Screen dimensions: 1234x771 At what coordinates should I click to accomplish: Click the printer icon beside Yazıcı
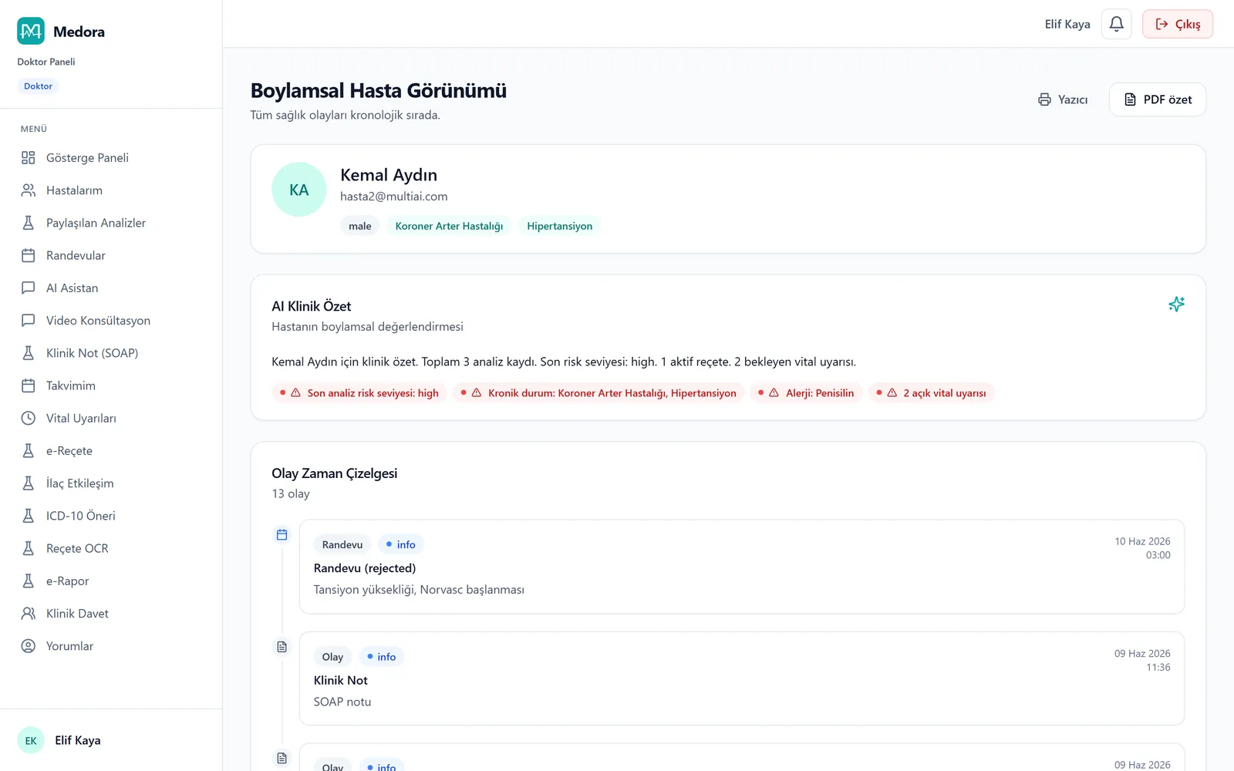pyautogui.click(x=1044, y=99)
